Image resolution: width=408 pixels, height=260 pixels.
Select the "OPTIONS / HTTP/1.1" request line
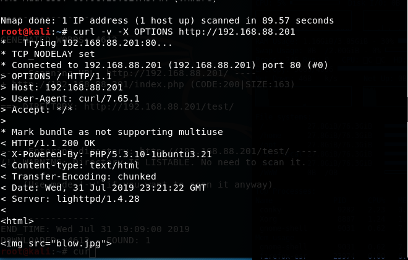(56, 76)
